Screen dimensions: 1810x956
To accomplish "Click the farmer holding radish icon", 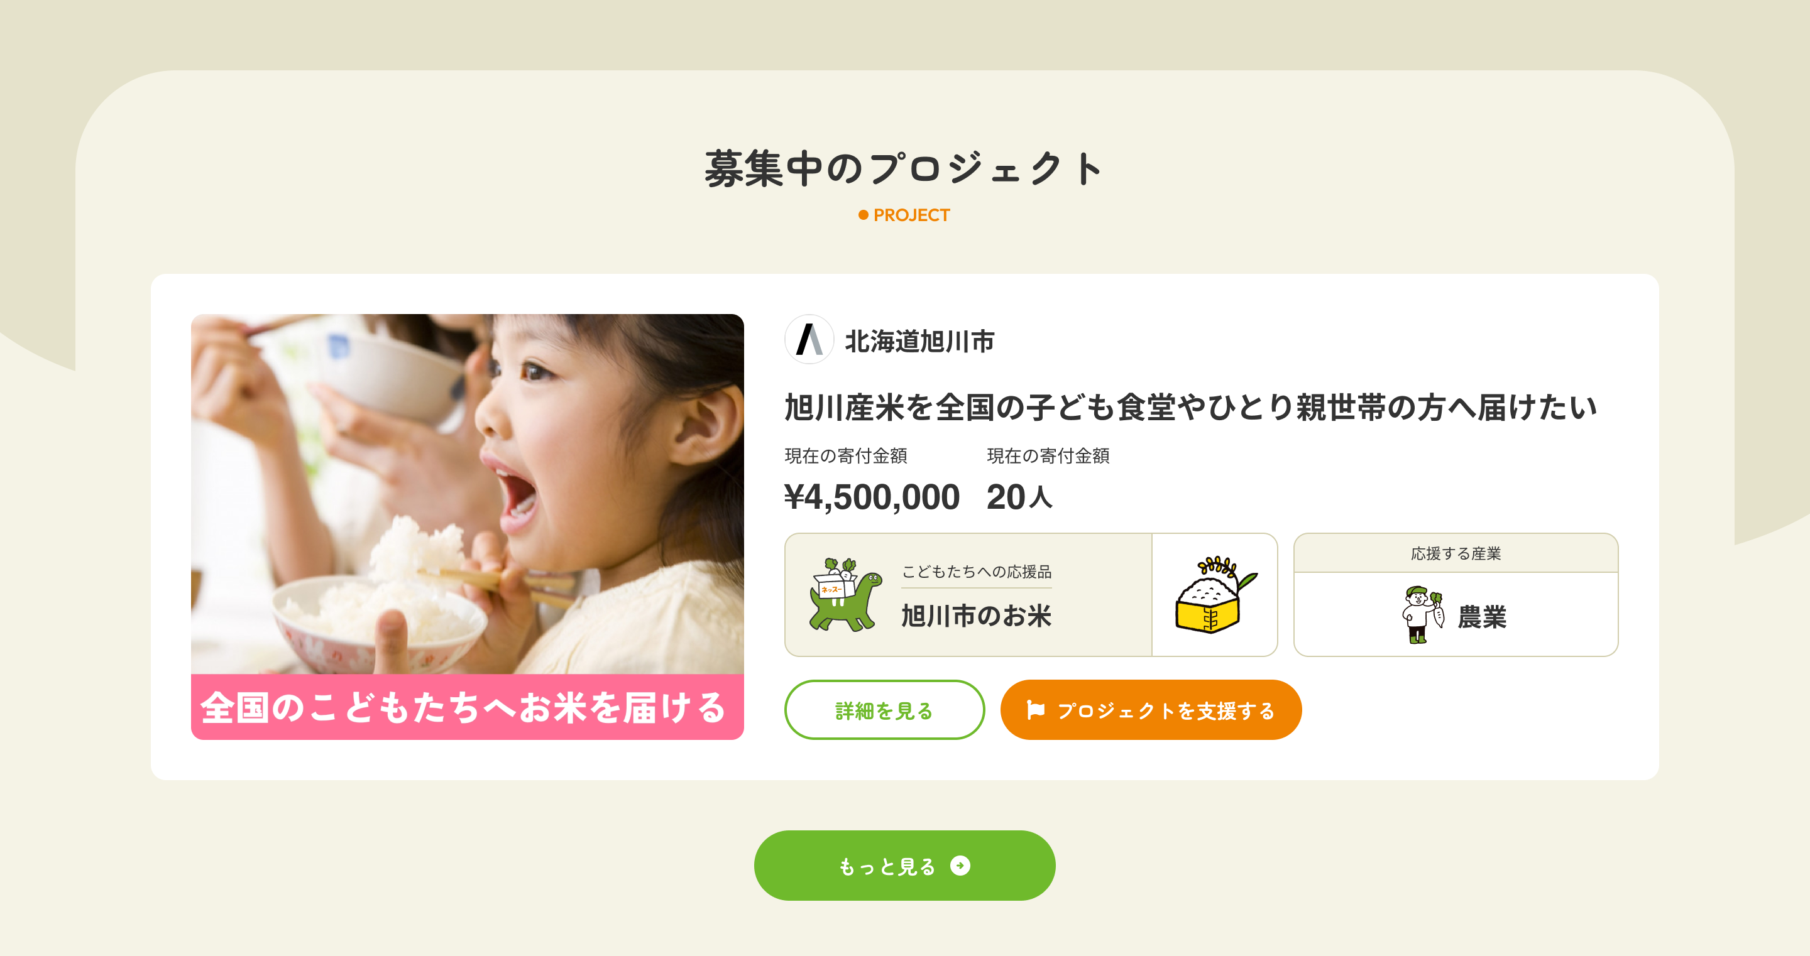I will pos(1422,615).
